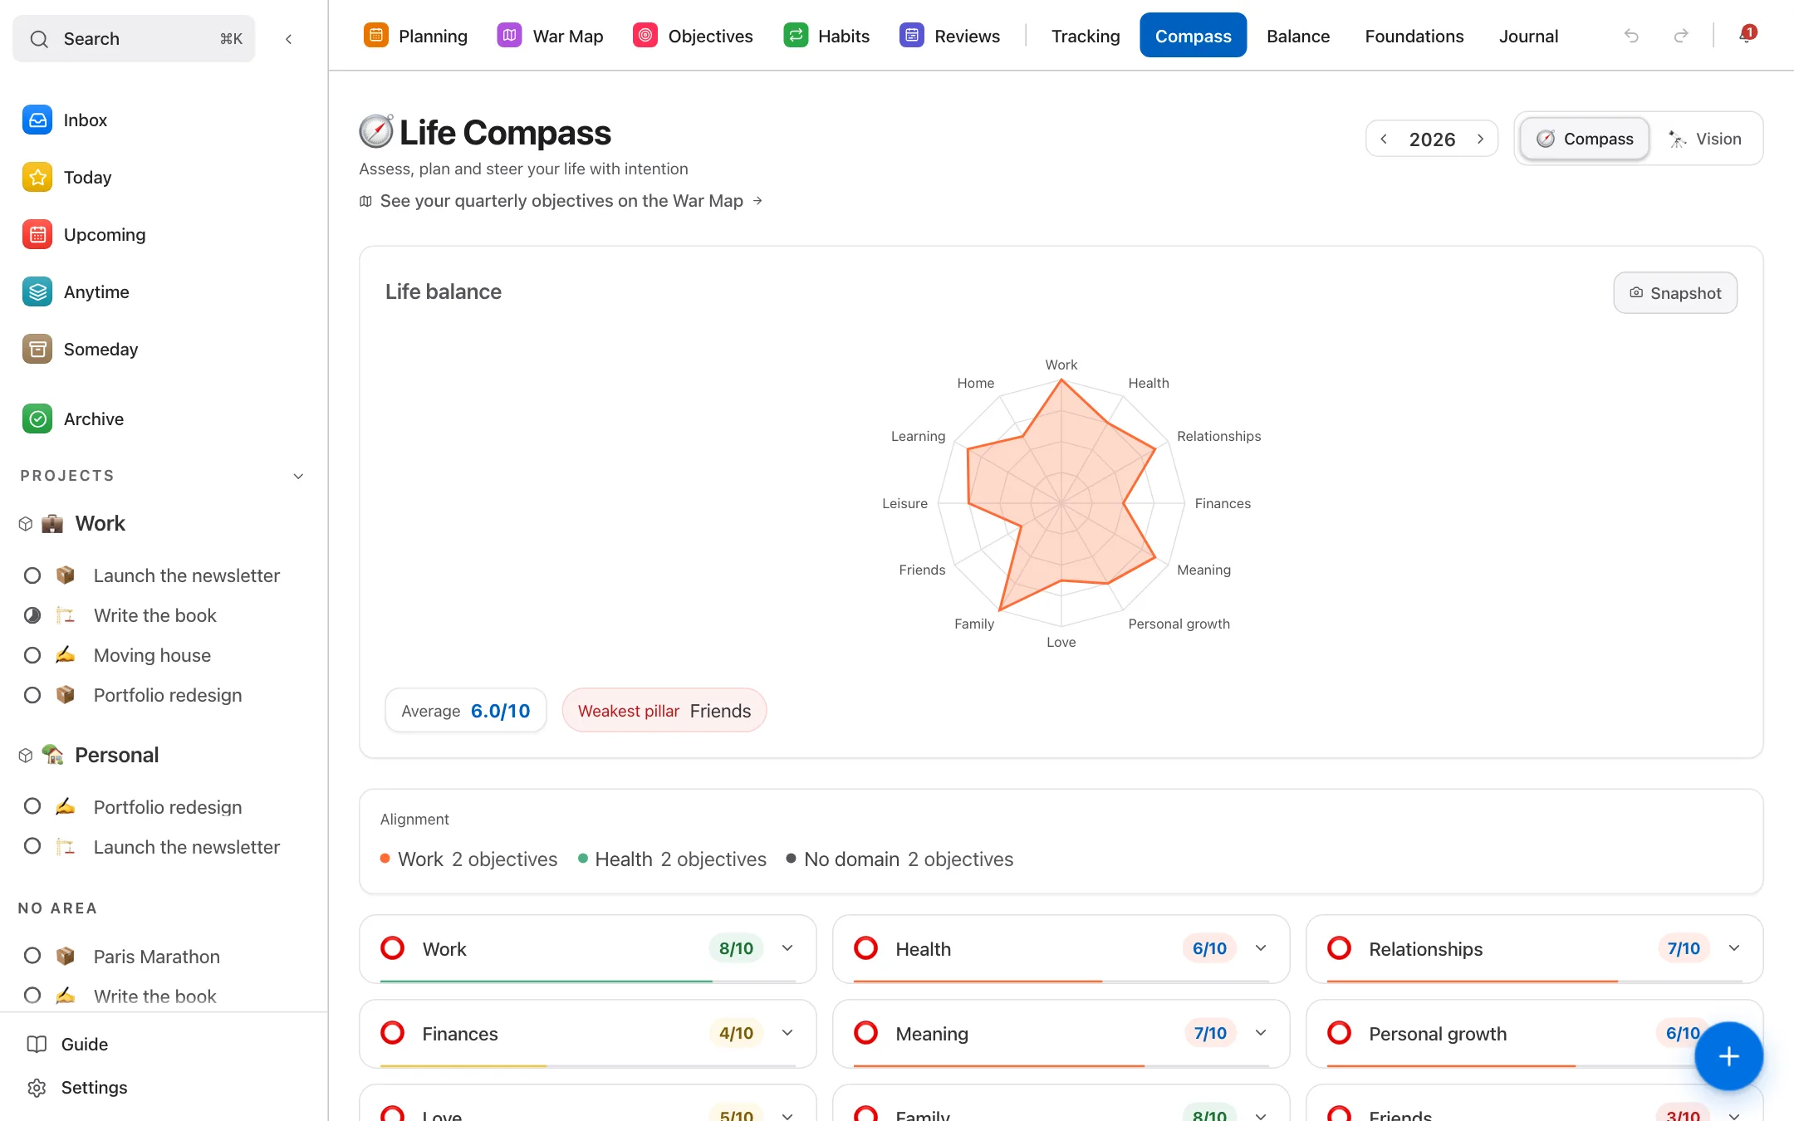The image size is (1794, 1121).
Task: Click the Habits repeat icon
Action: (796, 35)
